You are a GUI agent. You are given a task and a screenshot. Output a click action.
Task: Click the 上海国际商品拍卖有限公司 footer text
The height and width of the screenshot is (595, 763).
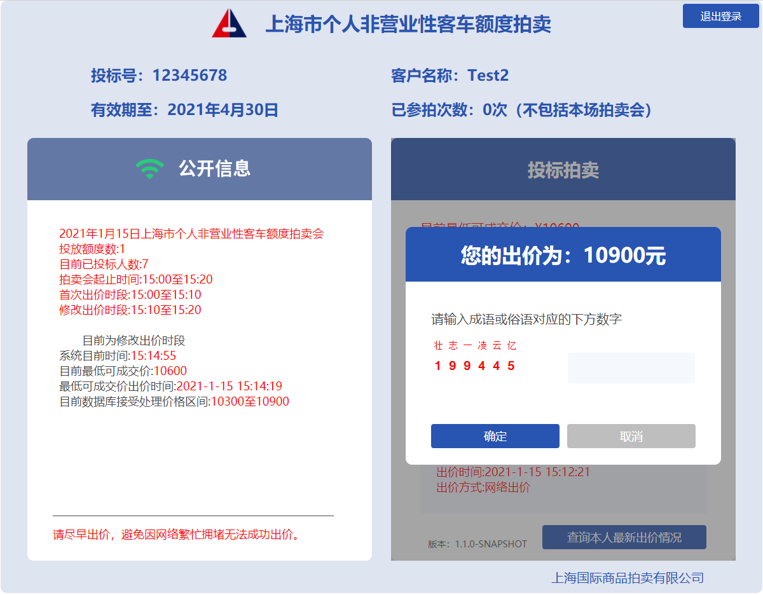point(628,578)
